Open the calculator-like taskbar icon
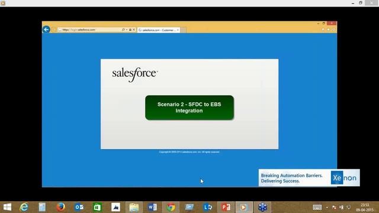Viewport: 379px width, 213px height. point(42,207)
